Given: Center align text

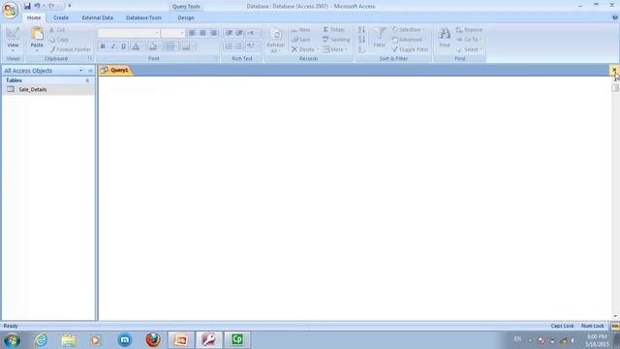Looking at the screenshot, I should click(x=202, y=33).
